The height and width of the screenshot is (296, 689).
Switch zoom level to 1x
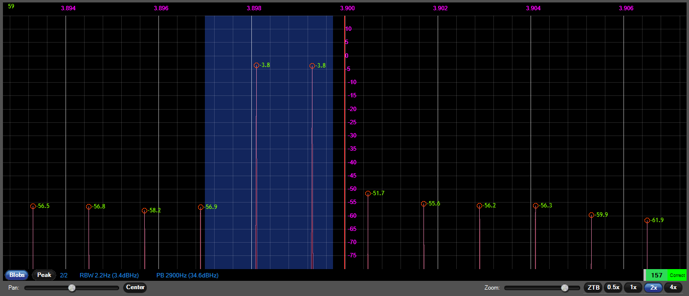click(x=633, y=288)
